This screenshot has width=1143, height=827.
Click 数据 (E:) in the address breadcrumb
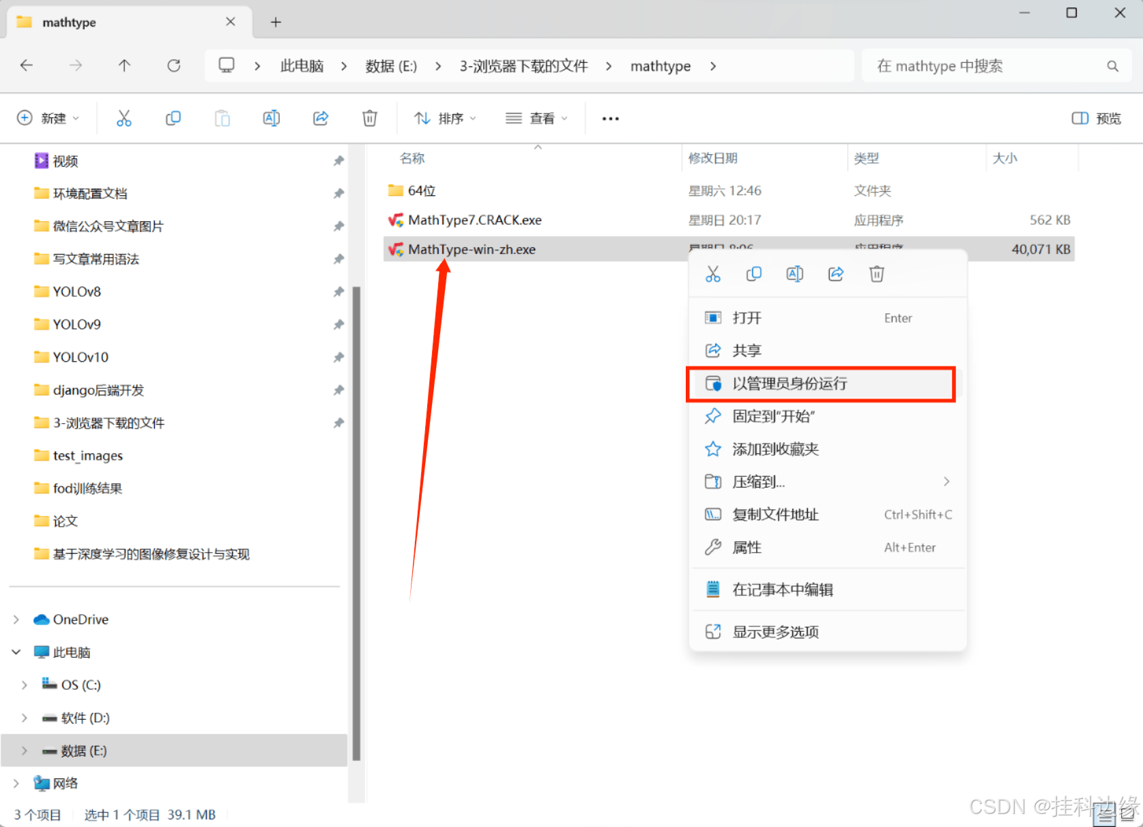(391, 66)
